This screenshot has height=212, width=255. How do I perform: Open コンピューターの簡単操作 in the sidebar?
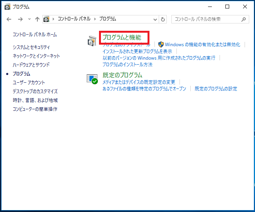[x=35, y=109]
